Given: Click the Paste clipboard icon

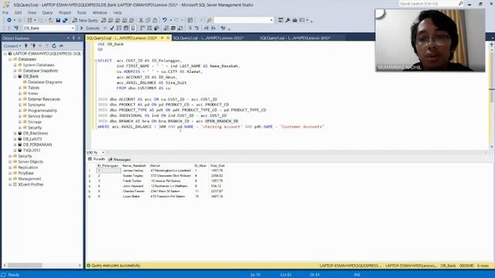Looking at the screenshot, I should pyautogui.click(x=155, y=20).
